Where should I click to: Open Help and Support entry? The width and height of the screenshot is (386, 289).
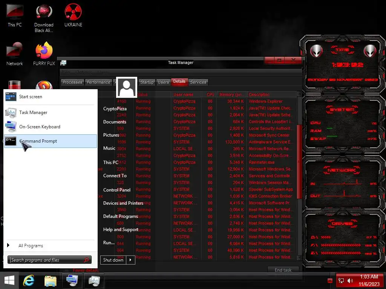click(x=121, y=230)
